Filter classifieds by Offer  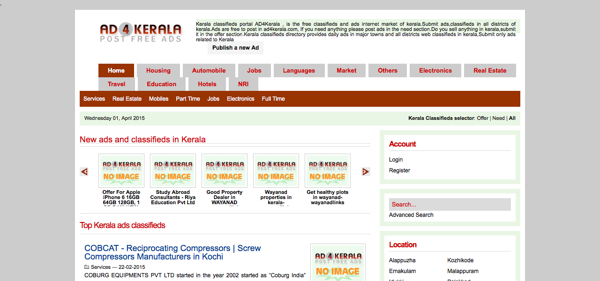(x=483, y=118)
